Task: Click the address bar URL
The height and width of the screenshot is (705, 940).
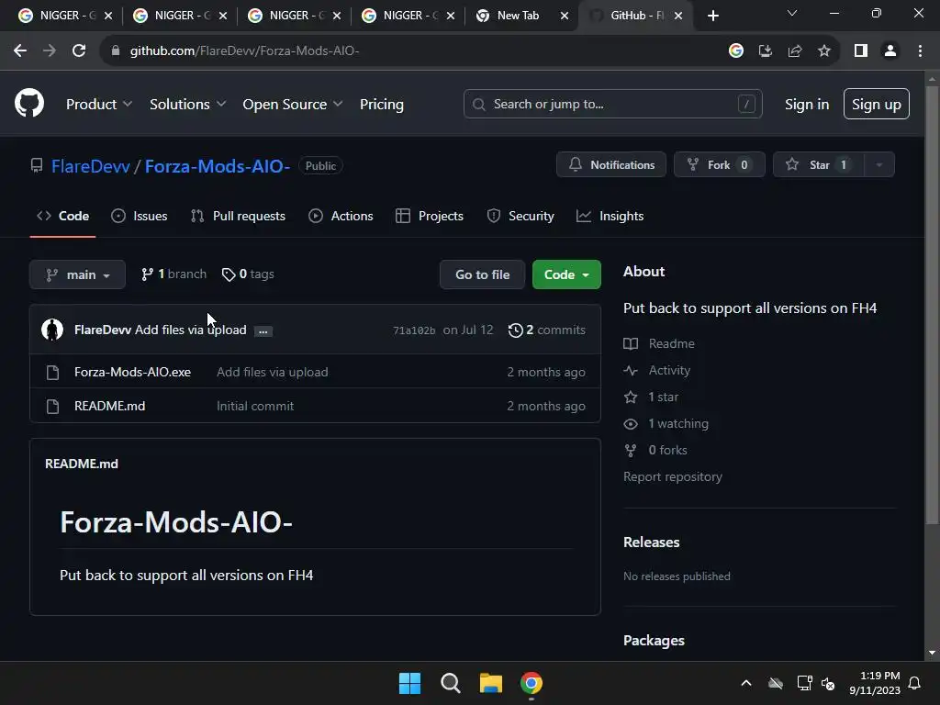Action: pos(244,51)
